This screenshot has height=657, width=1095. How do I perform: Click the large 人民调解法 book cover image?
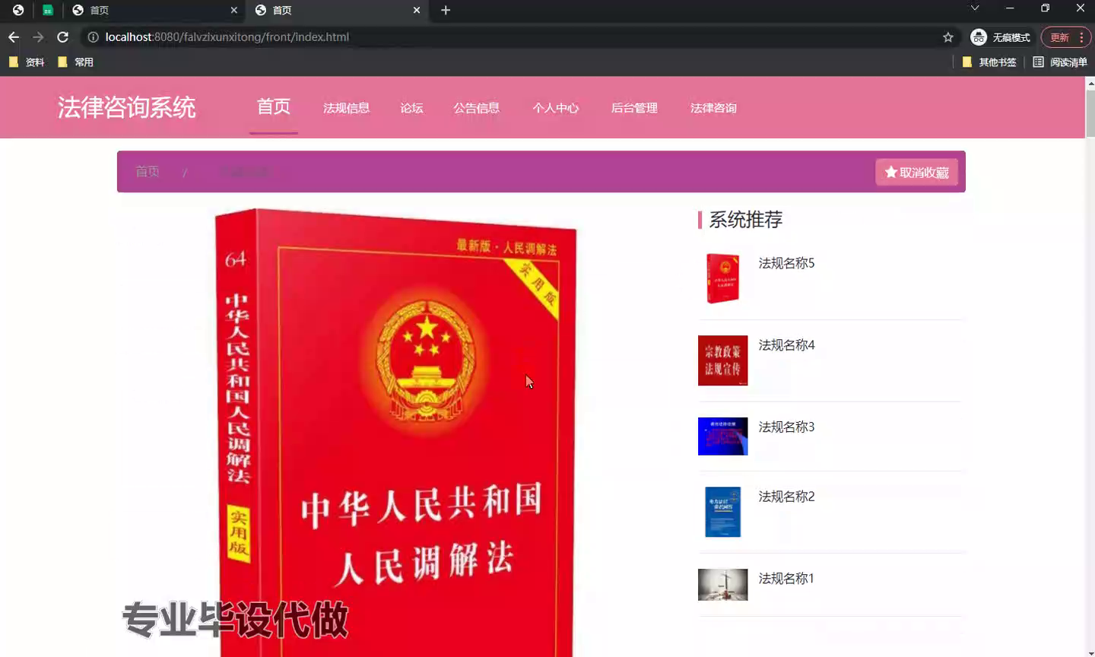[395, 433]
